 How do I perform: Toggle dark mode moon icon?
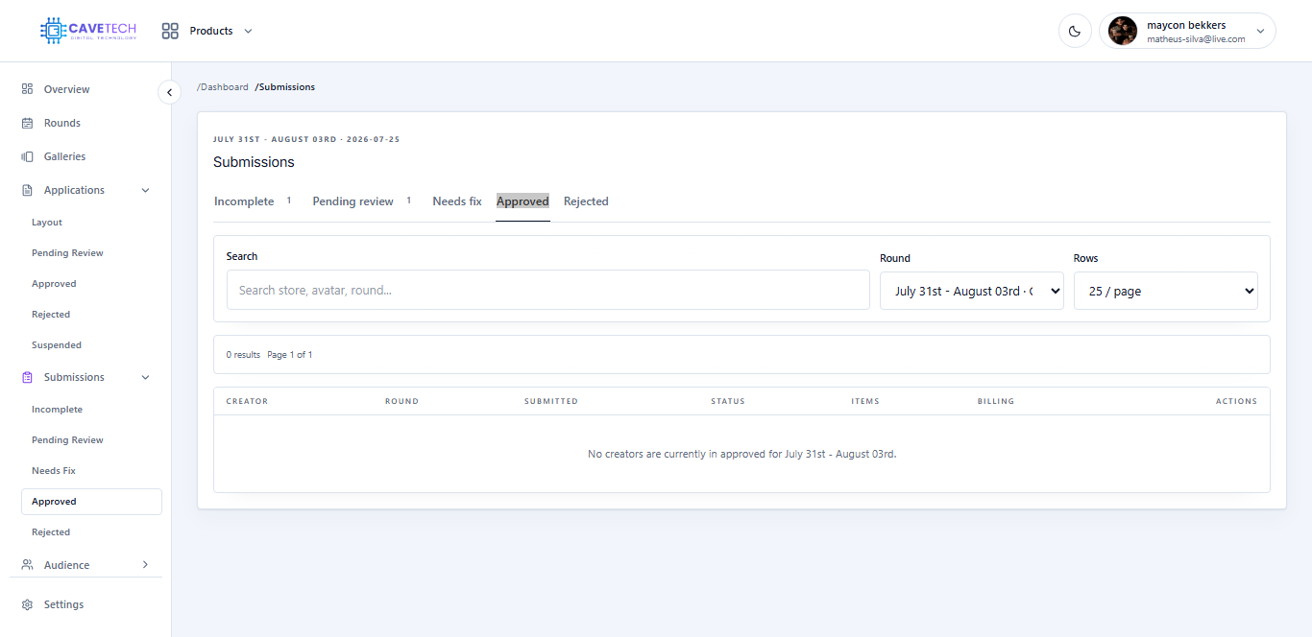[x=1075, y=31]
